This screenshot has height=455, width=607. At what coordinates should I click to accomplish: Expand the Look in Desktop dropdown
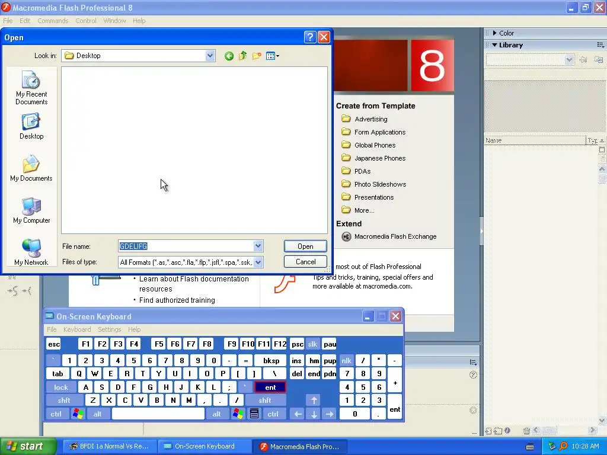210,56
